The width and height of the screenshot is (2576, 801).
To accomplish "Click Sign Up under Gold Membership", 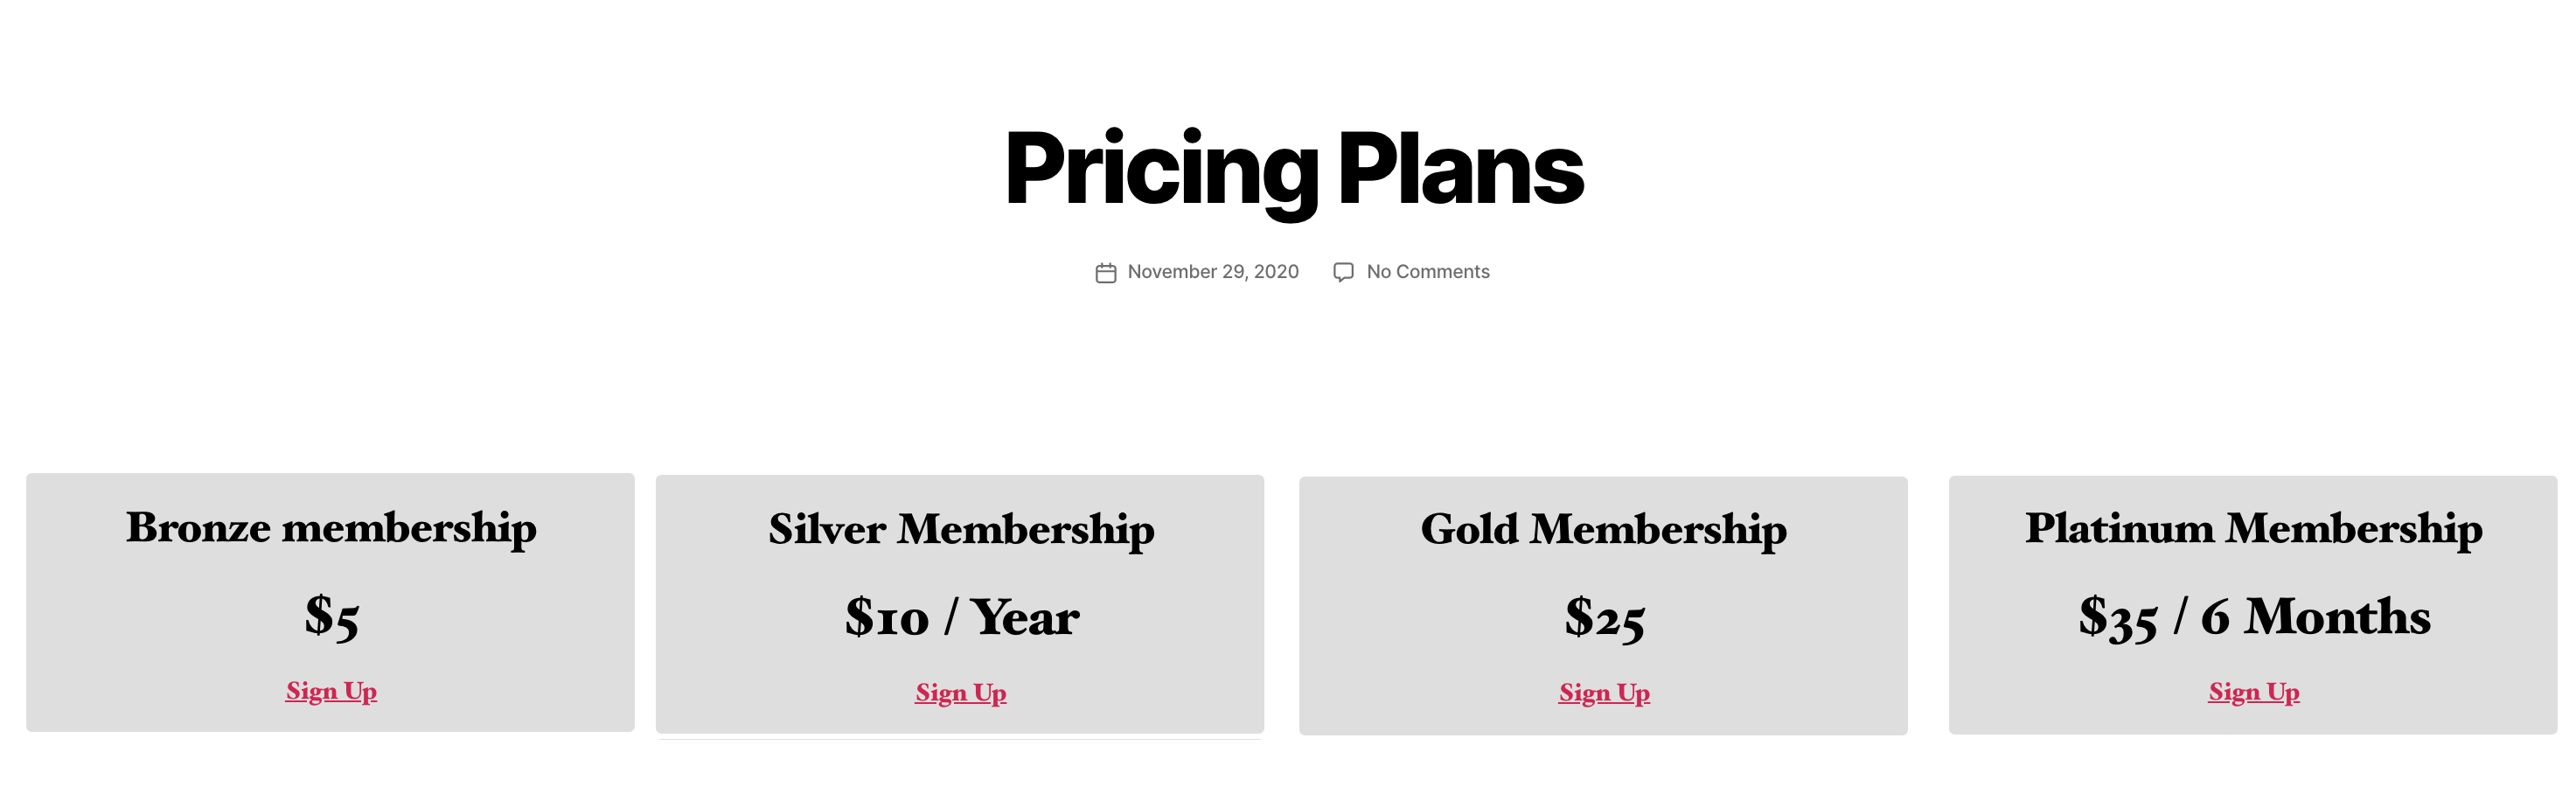I will pos(1603,693).
